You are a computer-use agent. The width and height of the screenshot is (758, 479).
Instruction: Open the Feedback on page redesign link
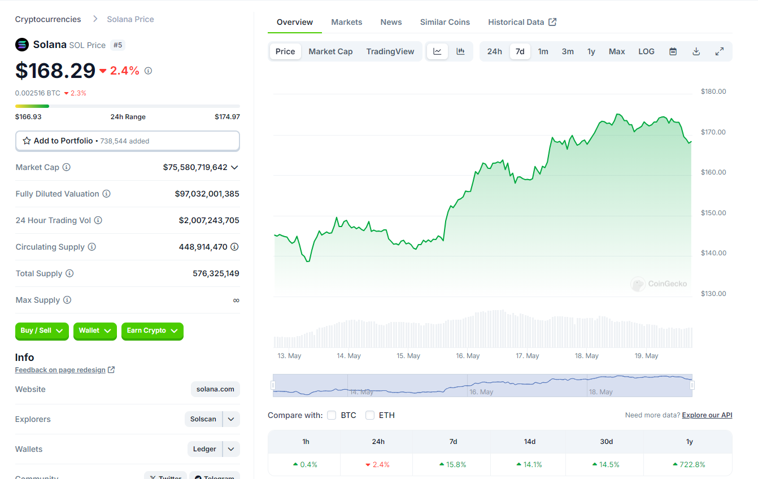(60, 370)
